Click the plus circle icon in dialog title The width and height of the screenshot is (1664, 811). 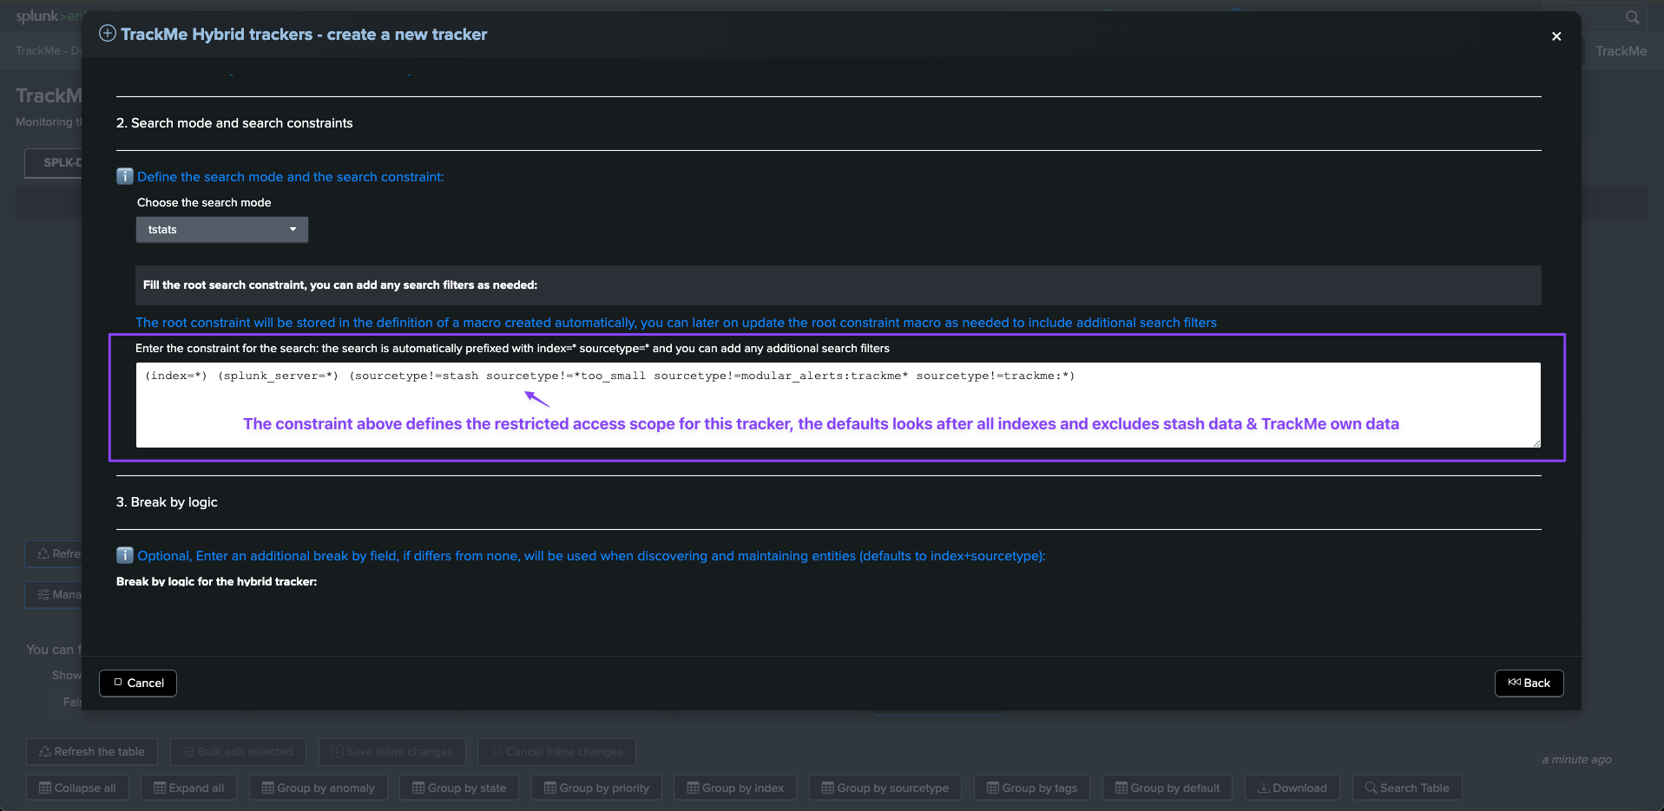(x=108, y=34)
